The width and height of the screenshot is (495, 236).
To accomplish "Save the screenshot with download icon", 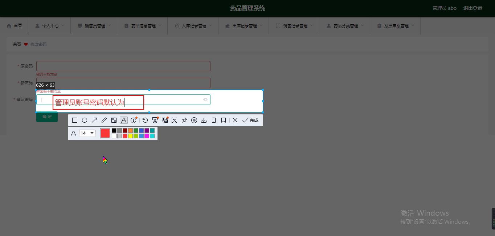I will point(204,120).
